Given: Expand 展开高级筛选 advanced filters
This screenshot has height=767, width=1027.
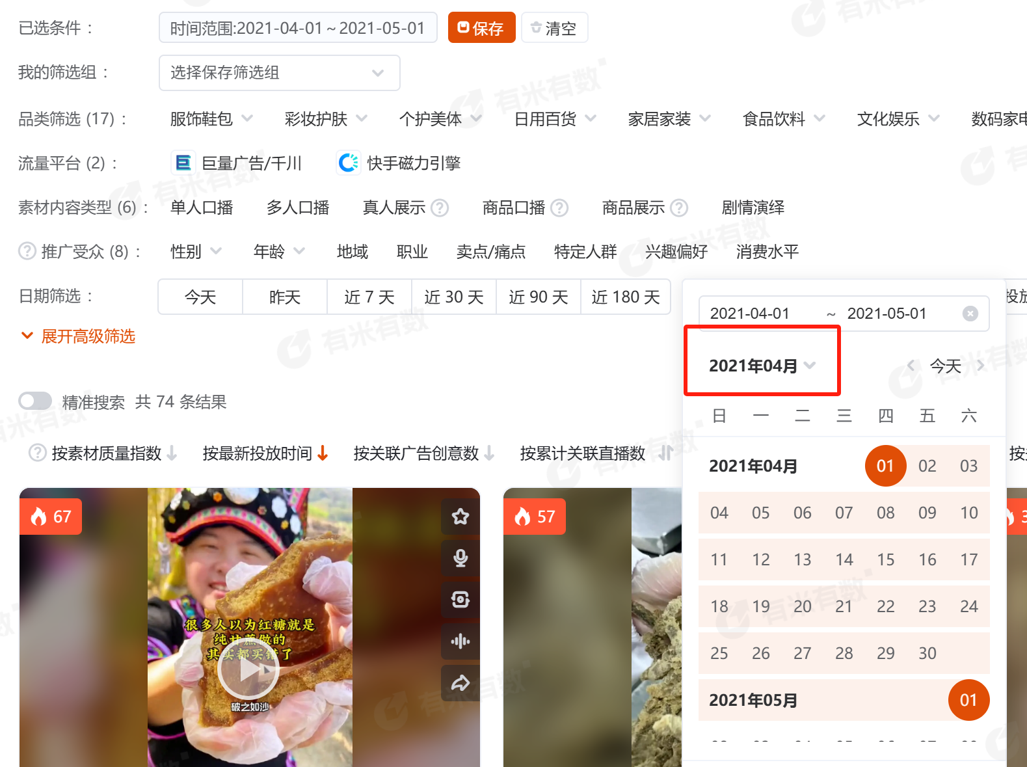Looking at the screenshot, I should tap(78, 336).
